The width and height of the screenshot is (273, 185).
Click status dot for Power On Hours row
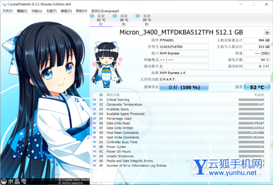point(95,151)
